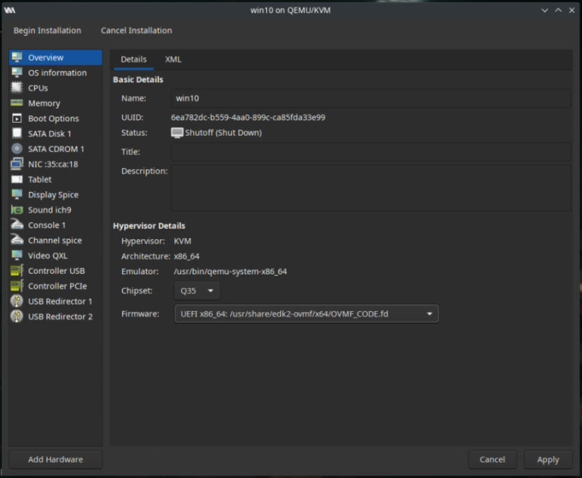Click the Channel spice icon
582x478 pixels.
coord(16,240)
